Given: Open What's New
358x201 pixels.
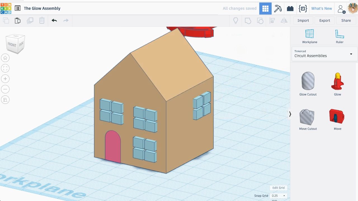Looking at the screenshot, I should pos(322,8).
